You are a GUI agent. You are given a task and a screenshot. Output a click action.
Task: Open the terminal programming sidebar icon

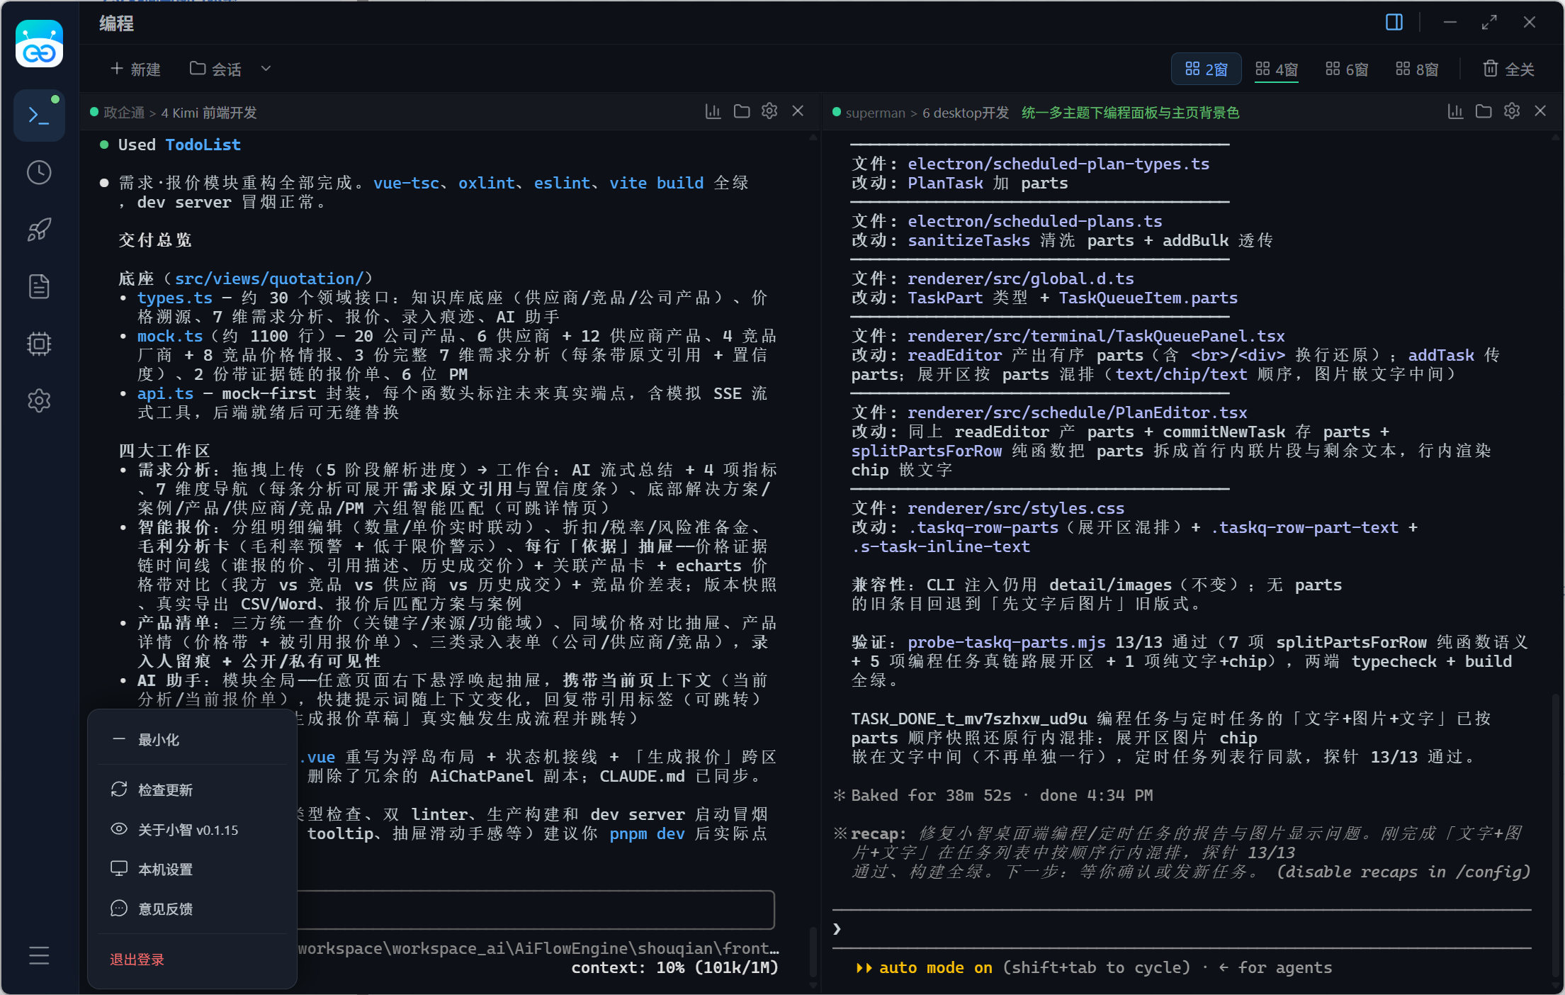coord(39,115)
